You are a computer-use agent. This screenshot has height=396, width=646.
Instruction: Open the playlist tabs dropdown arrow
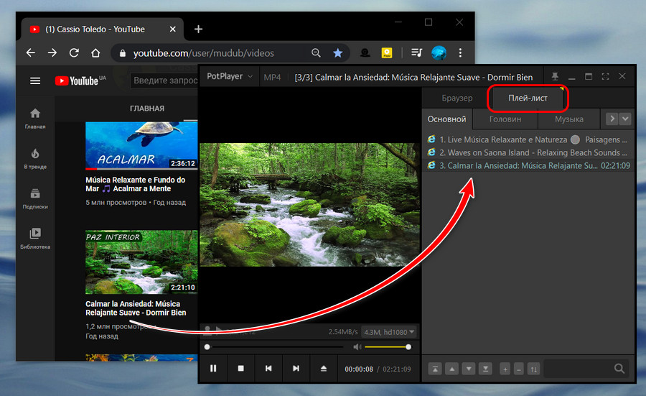tap(625, 119)
